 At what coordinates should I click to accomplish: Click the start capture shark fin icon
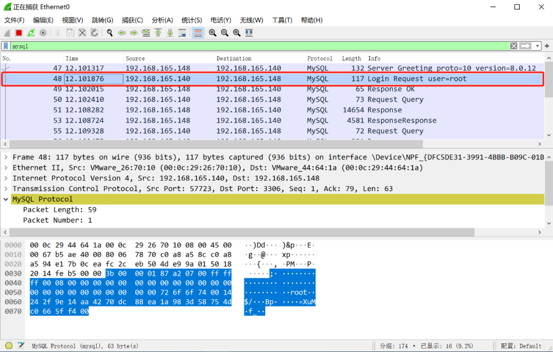click(x=7, y=33)
